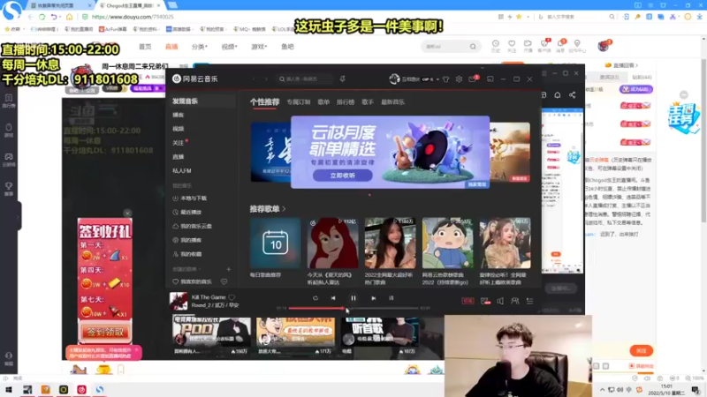Click the music player search field
707x397 pixels.
pyautogui.click(x=304, y=79)
